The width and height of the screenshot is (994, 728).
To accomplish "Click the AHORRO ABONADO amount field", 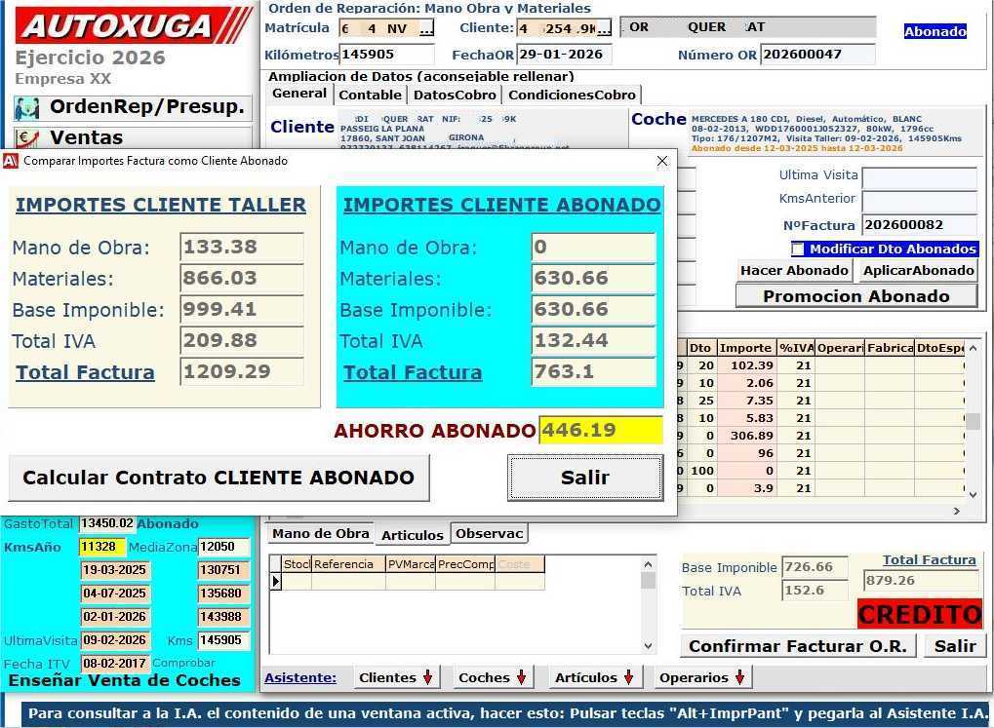I will (x=602, y=429).
